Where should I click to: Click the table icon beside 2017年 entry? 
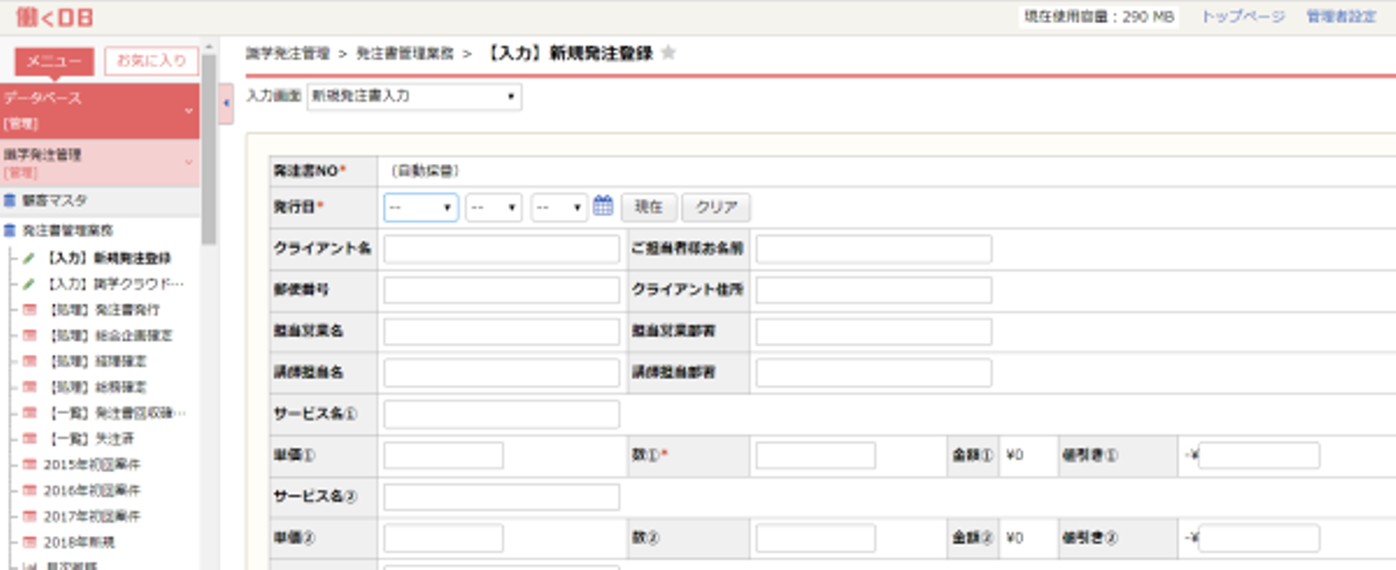click(x=29, y=516)
